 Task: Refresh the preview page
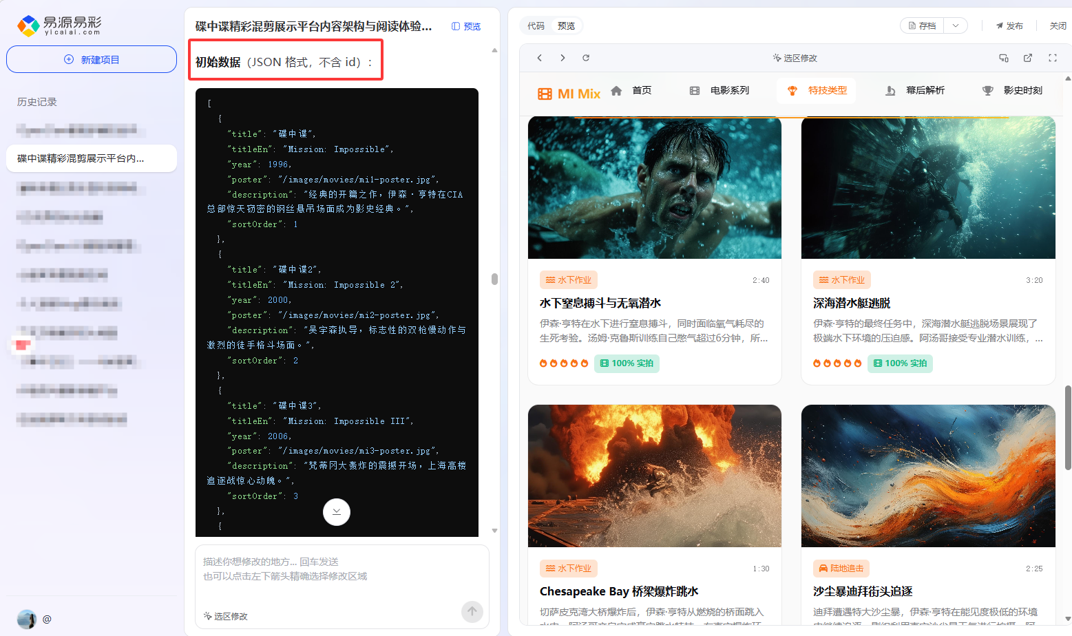pos(586,58)
